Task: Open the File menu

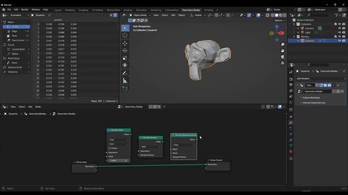Action: coord(9,10)
